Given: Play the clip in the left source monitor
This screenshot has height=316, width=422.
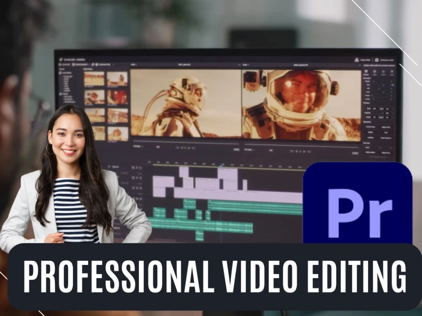Looking at the screenshot, I should click(x=185, y=148).
